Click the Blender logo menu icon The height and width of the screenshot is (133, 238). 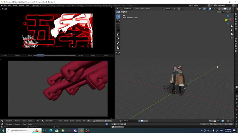(x=2, y=6)
